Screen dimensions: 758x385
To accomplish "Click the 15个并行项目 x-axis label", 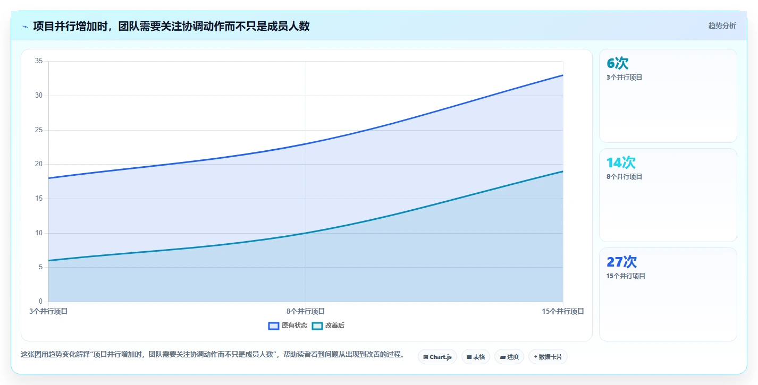I will coord(563,311).
